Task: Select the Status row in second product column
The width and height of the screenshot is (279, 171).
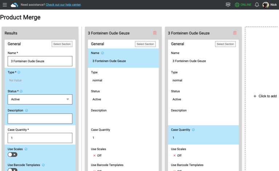Action: point(203,95)
